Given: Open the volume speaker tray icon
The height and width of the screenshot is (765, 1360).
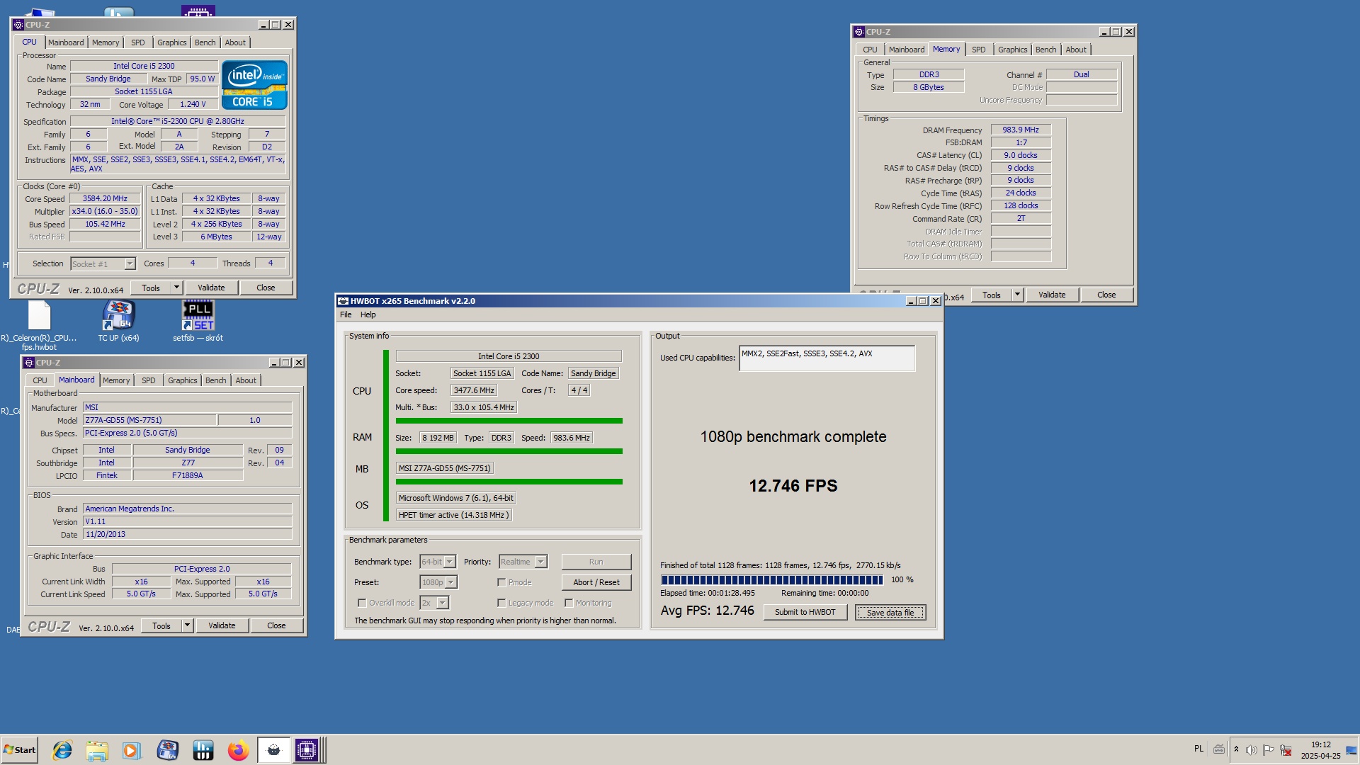Looking at the screenshot, I should [1252, 749].
